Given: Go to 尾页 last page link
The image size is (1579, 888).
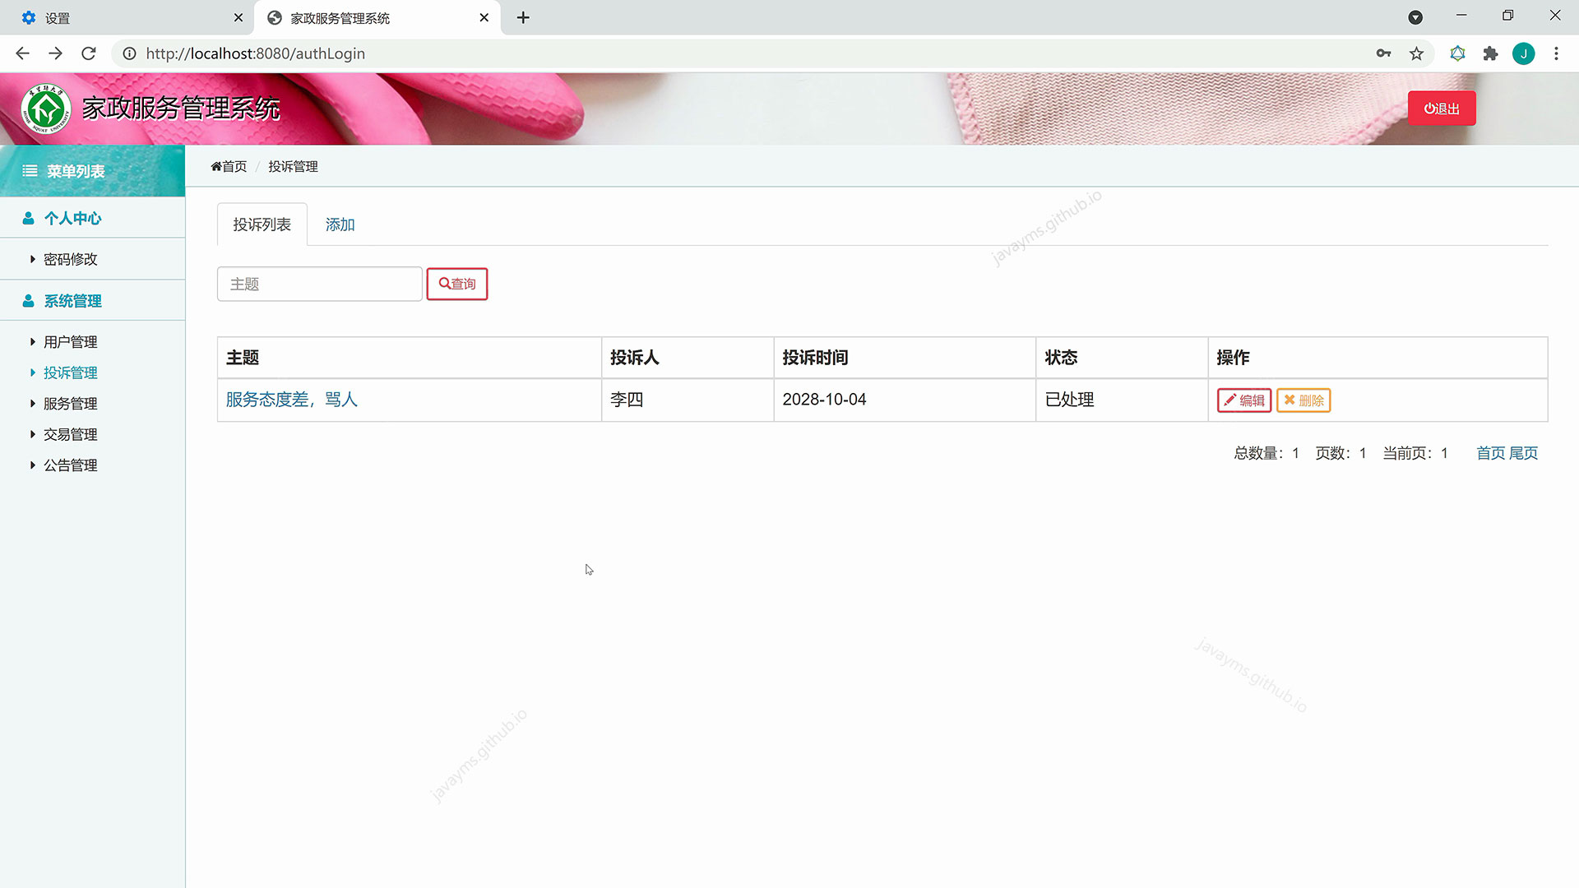Looking at the screenshot, I should [1523, 453].
